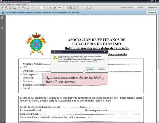Open the Herramientas panel

127,8
